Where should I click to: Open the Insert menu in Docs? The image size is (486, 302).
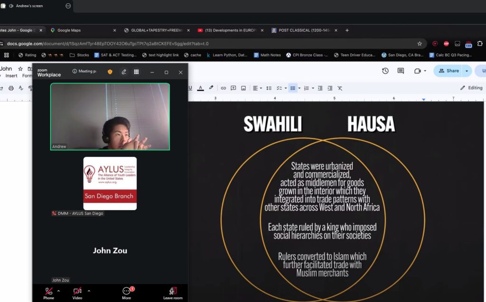point(11,76)
